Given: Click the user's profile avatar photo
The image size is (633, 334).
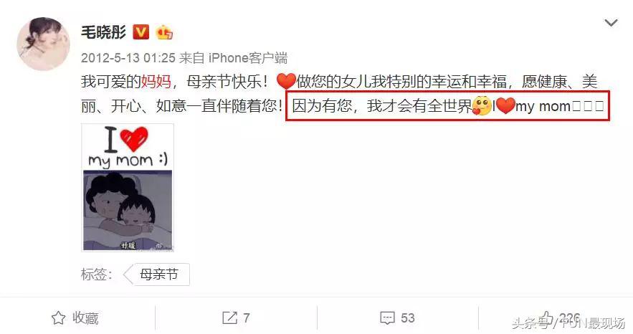Looking at the screenshot, I should click(43, 44).
